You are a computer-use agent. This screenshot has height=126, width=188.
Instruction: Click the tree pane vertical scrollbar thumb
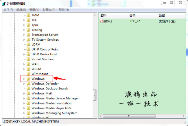[x=95, y=95]
